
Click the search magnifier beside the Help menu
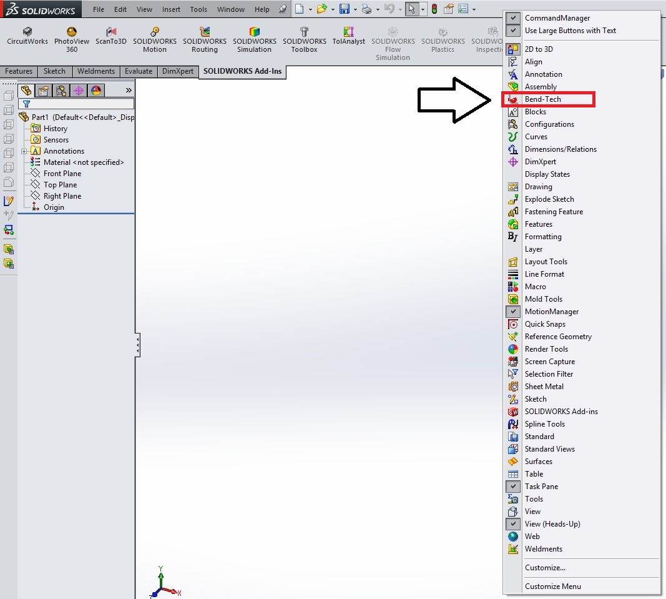click(283, 9)
